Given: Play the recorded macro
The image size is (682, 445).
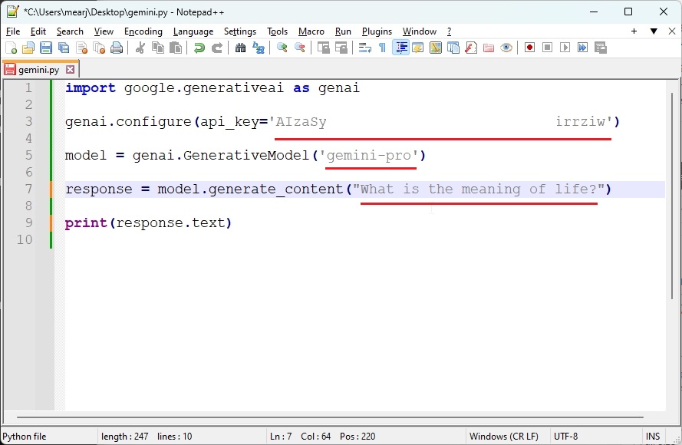Looking at the screenshot, I should 565,47.
